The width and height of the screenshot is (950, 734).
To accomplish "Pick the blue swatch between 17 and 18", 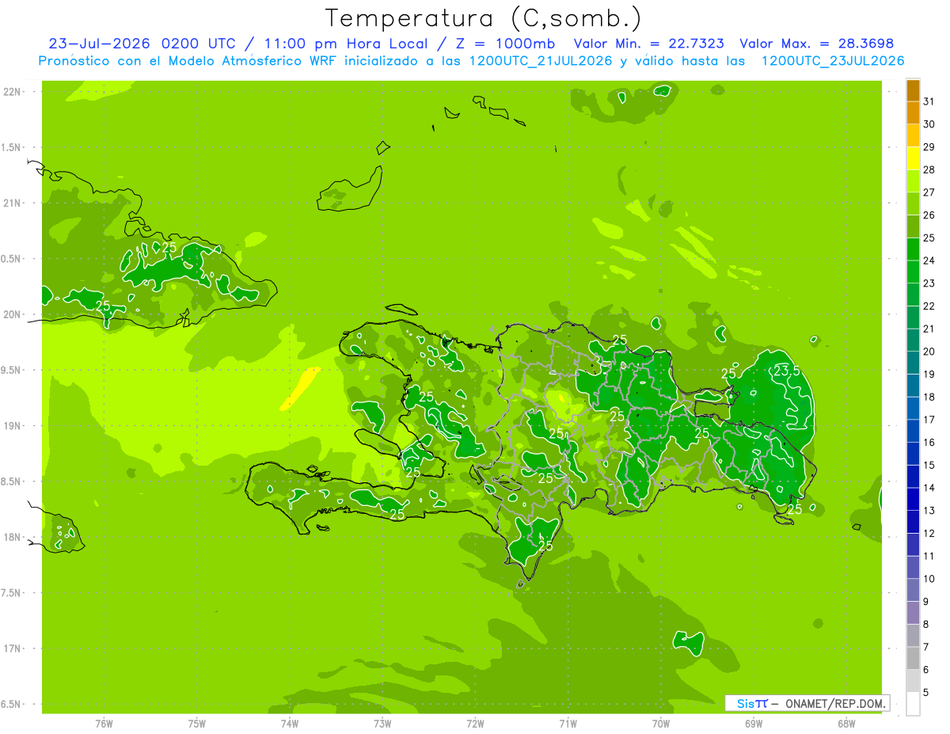I will pyautogui.click(x=913, y=408).
